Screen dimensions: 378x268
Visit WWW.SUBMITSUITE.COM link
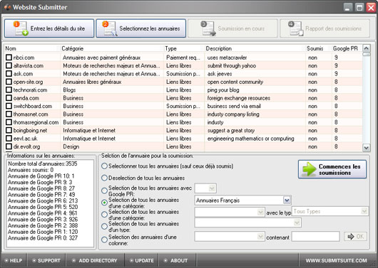point(337,261)
